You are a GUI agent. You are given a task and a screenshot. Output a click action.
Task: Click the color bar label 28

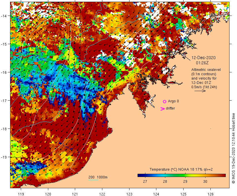[x=165, y=181]
